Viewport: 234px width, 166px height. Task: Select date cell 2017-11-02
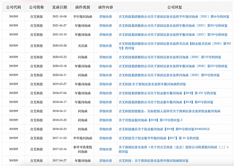click(x=60, y=138)
